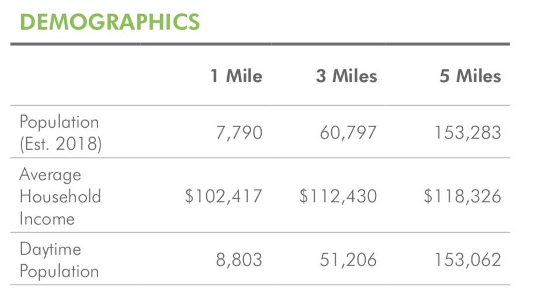Image resolution: width=534 pixels, height=301 pixels.
Task: Click the text (Est. 2018)
Action: click(61, 144)
